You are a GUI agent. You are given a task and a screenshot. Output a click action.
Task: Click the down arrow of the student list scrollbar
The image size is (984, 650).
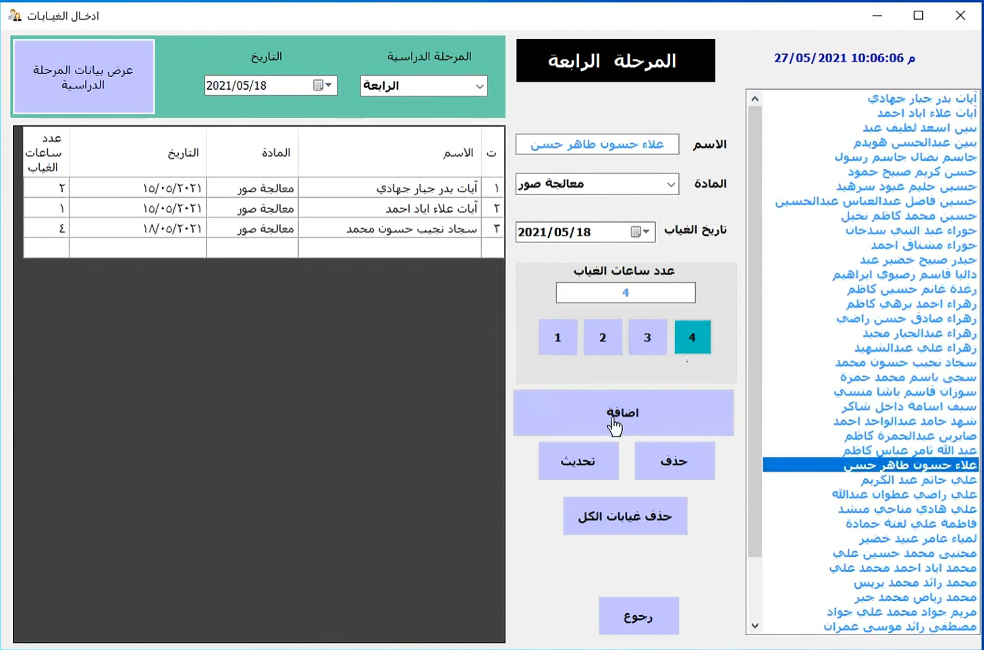[754, 625]
